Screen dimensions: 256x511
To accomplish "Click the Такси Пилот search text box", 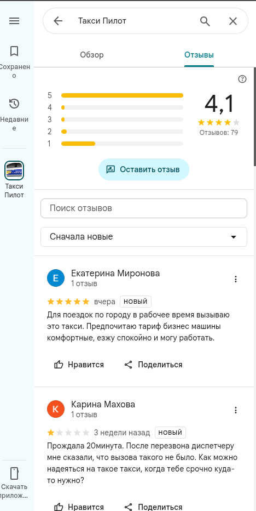I will click(130, 21).
